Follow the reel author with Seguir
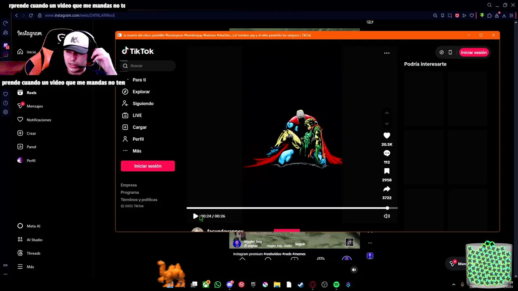This screenshot has height=291, width=518. point(300,244)
